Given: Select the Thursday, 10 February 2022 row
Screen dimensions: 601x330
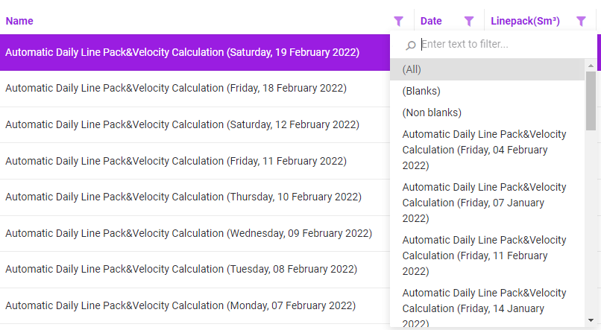Looking at the screenshot, I should pyautogui.click(x=183, y=197).
